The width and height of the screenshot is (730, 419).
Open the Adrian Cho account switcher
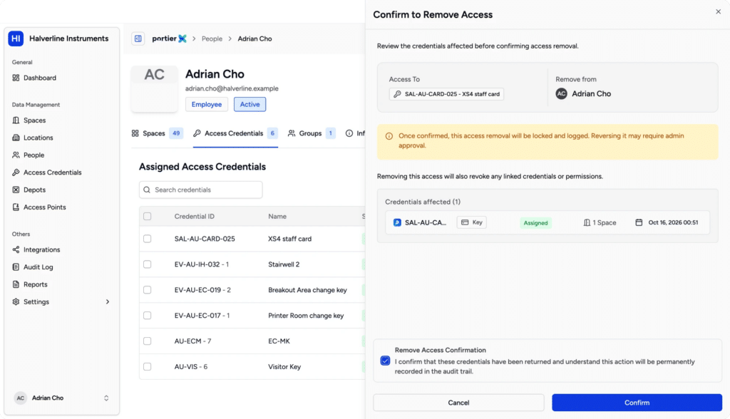[61, 398]
